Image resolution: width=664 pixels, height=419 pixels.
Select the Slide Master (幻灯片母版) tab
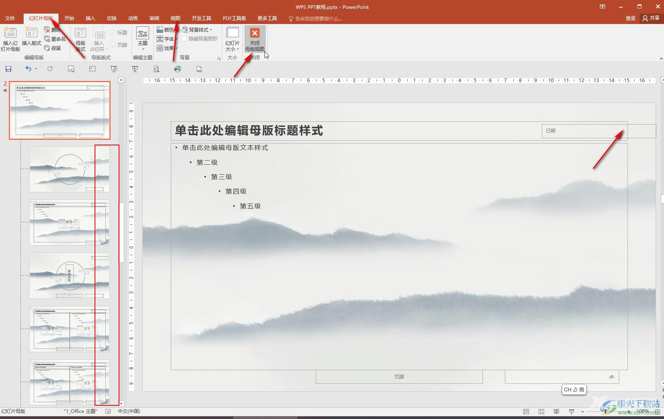tap(41, 18)
